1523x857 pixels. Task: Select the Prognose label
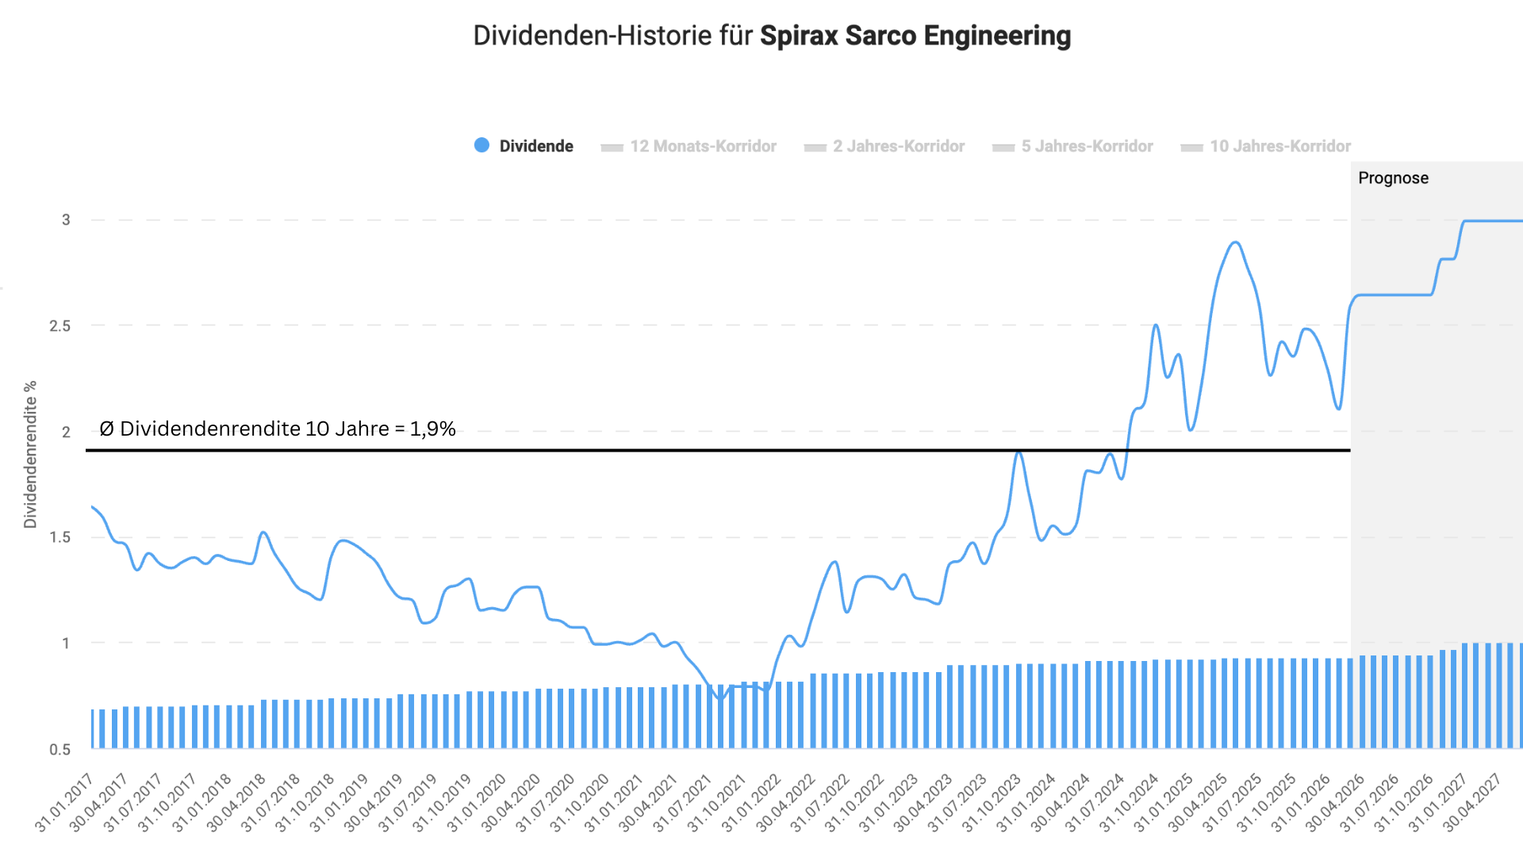[x=1393, y=179]
